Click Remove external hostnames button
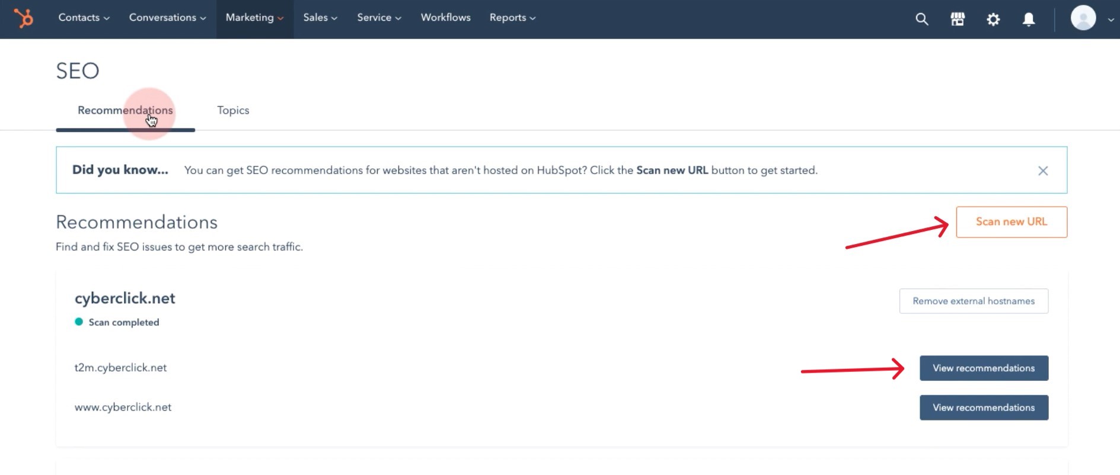 [974, 301]
